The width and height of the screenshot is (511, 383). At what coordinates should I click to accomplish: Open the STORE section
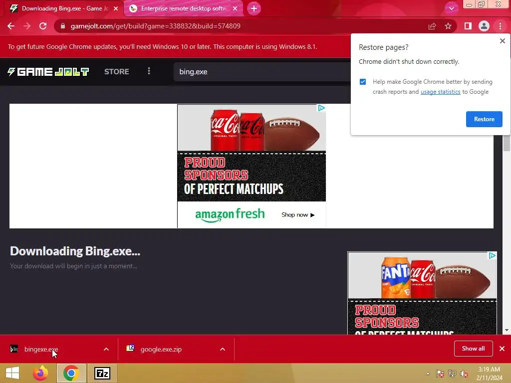[117, 72]
